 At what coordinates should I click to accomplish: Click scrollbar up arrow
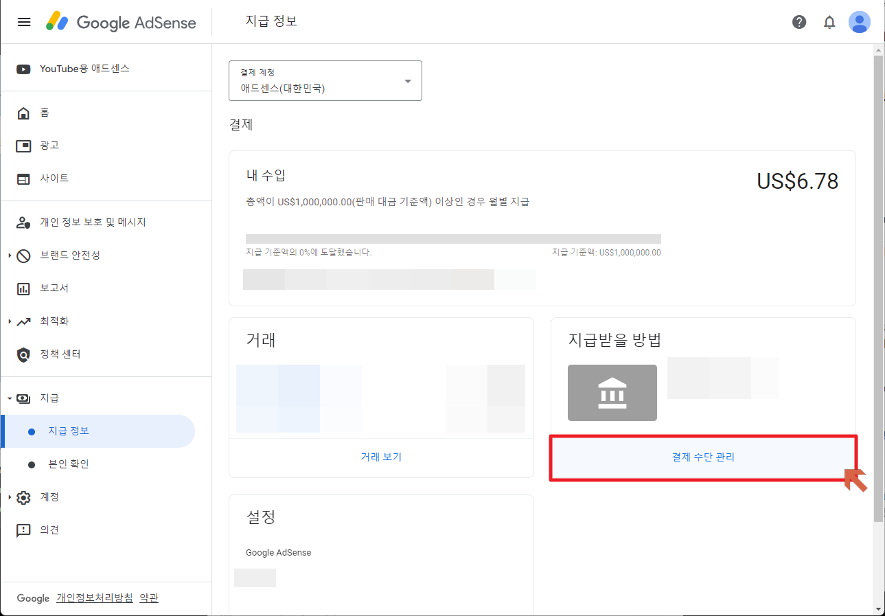coord(878,49)
